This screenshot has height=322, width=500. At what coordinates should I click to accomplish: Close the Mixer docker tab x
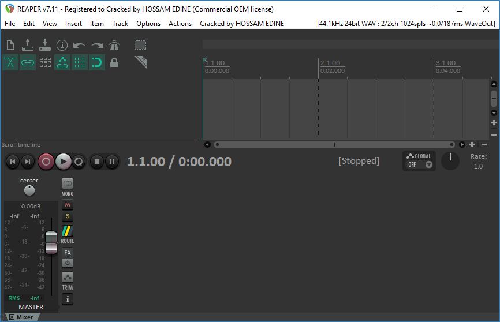12,317
